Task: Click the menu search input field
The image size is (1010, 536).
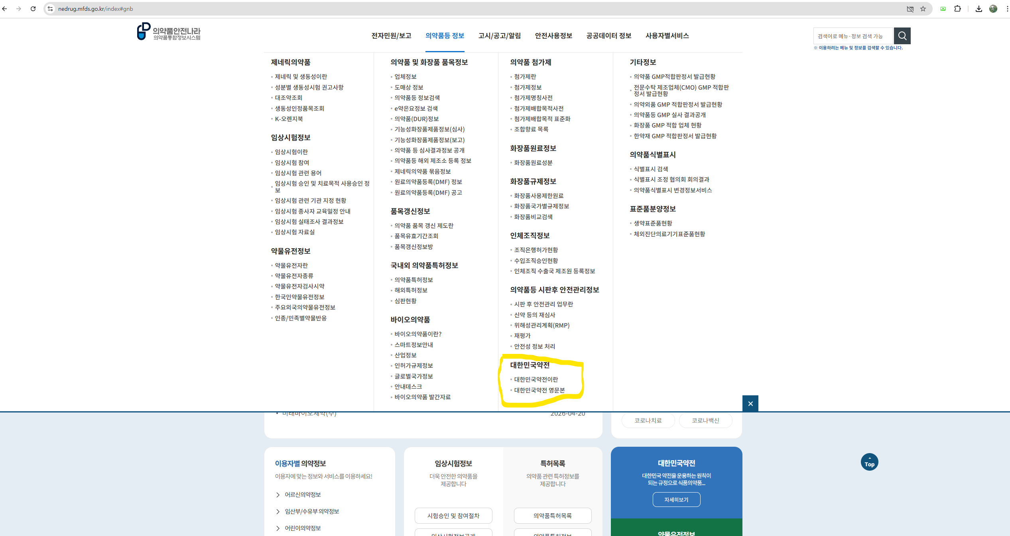Action: (x=853, y=36)
